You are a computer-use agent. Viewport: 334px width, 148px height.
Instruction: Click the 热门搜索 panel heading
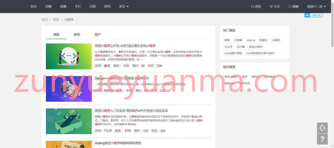[229, 31]
